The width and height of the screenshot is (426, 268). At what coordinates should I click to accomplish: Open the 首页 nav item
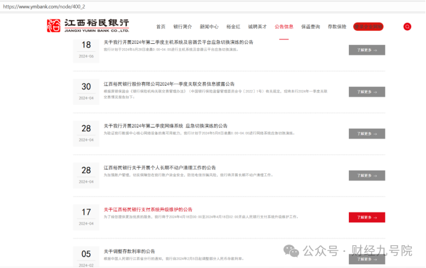pyautogui.click(x=160, y=26)
